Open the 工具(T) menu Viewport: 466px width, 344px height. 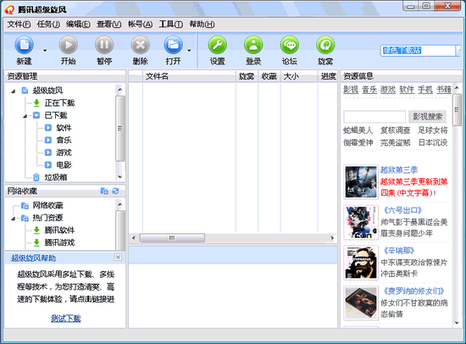[171, 25]
